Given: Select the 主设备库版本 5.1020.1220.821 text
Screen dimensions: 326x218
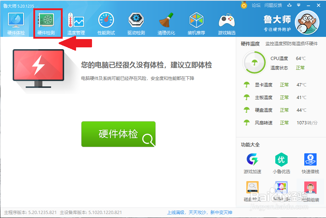Looking at the screenshot, I should 91,213.
